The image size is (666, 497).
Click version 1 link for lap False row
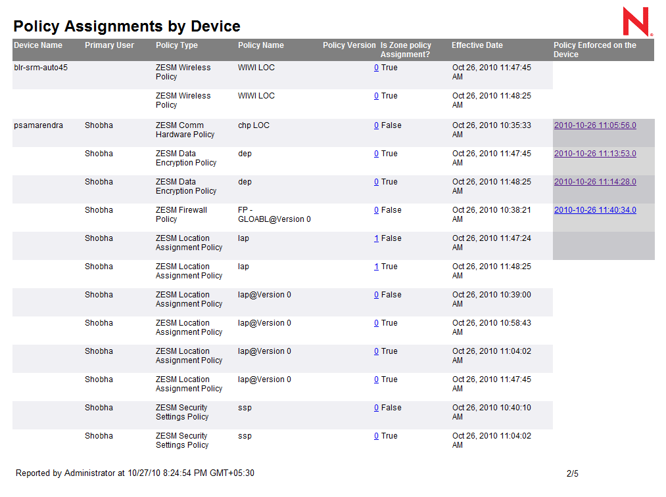tap(376, 238)
